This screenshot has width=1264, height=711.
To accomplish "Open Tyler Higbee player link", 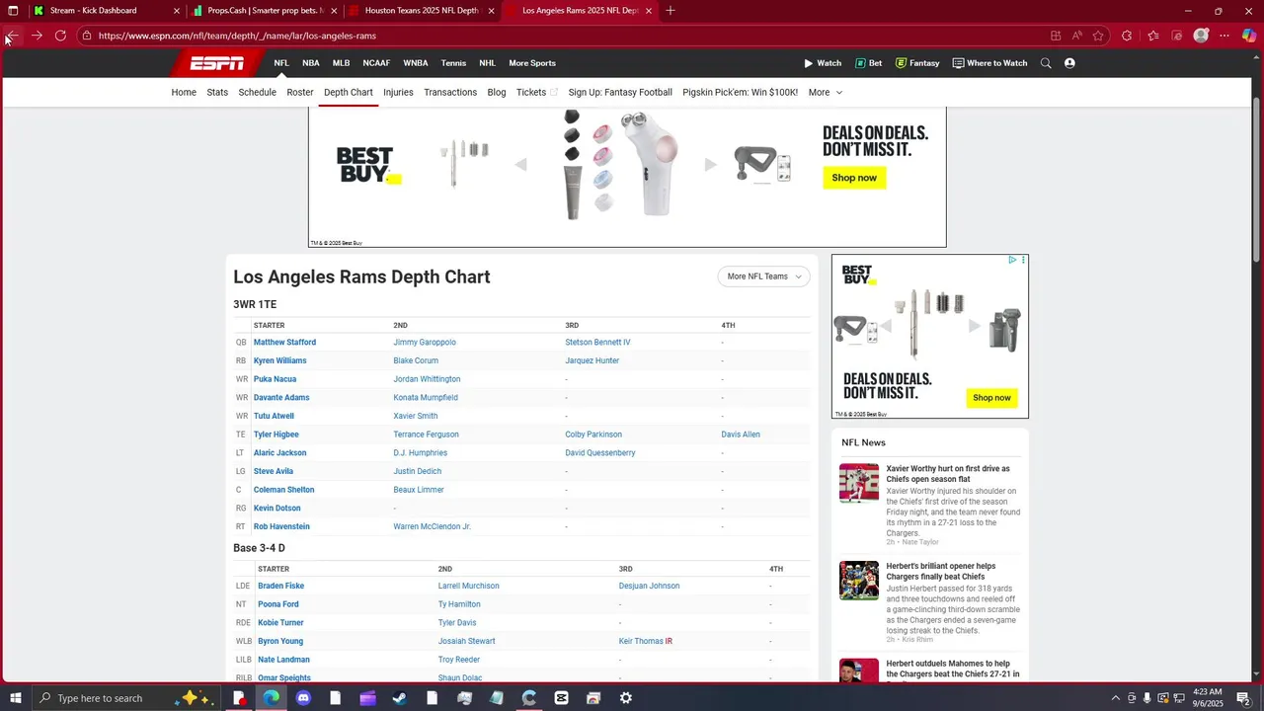I will (x=276, y=434).
